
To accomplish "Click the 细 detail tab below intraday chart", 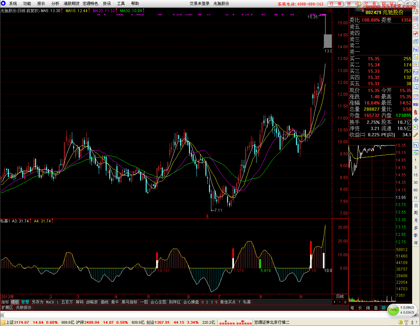I will click(x=368, y=308).
